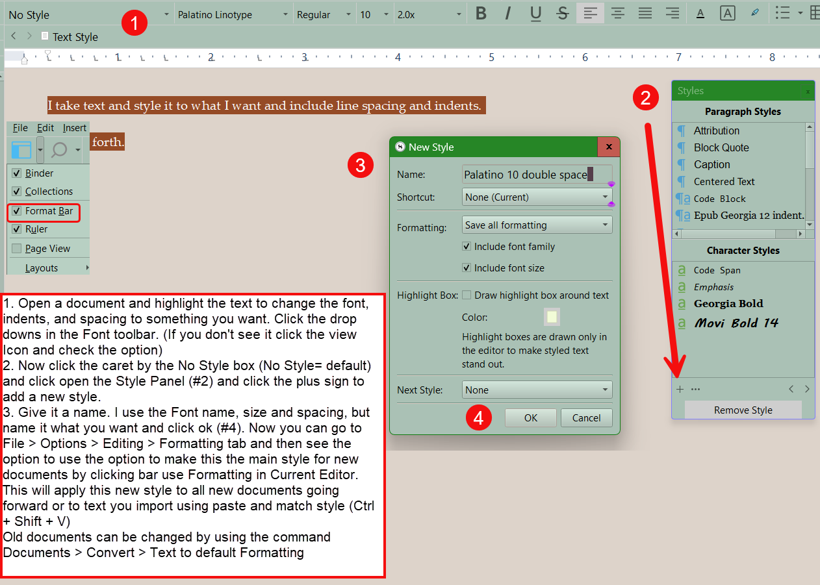Enable Draw highlight box around text
Viewport: 820px width, 585px height.
[x=467, y=295]
